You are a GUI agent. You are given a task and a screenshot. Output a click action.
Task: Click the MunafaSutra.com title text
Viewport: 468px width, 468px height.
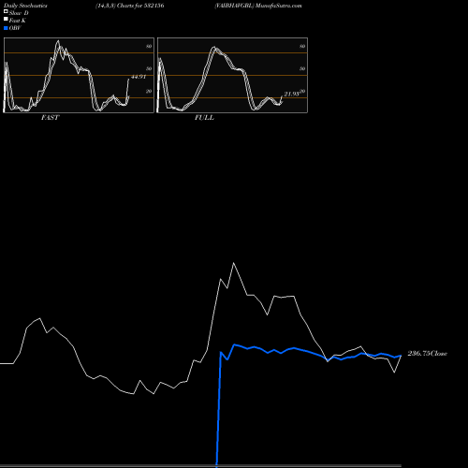[279, 6]
